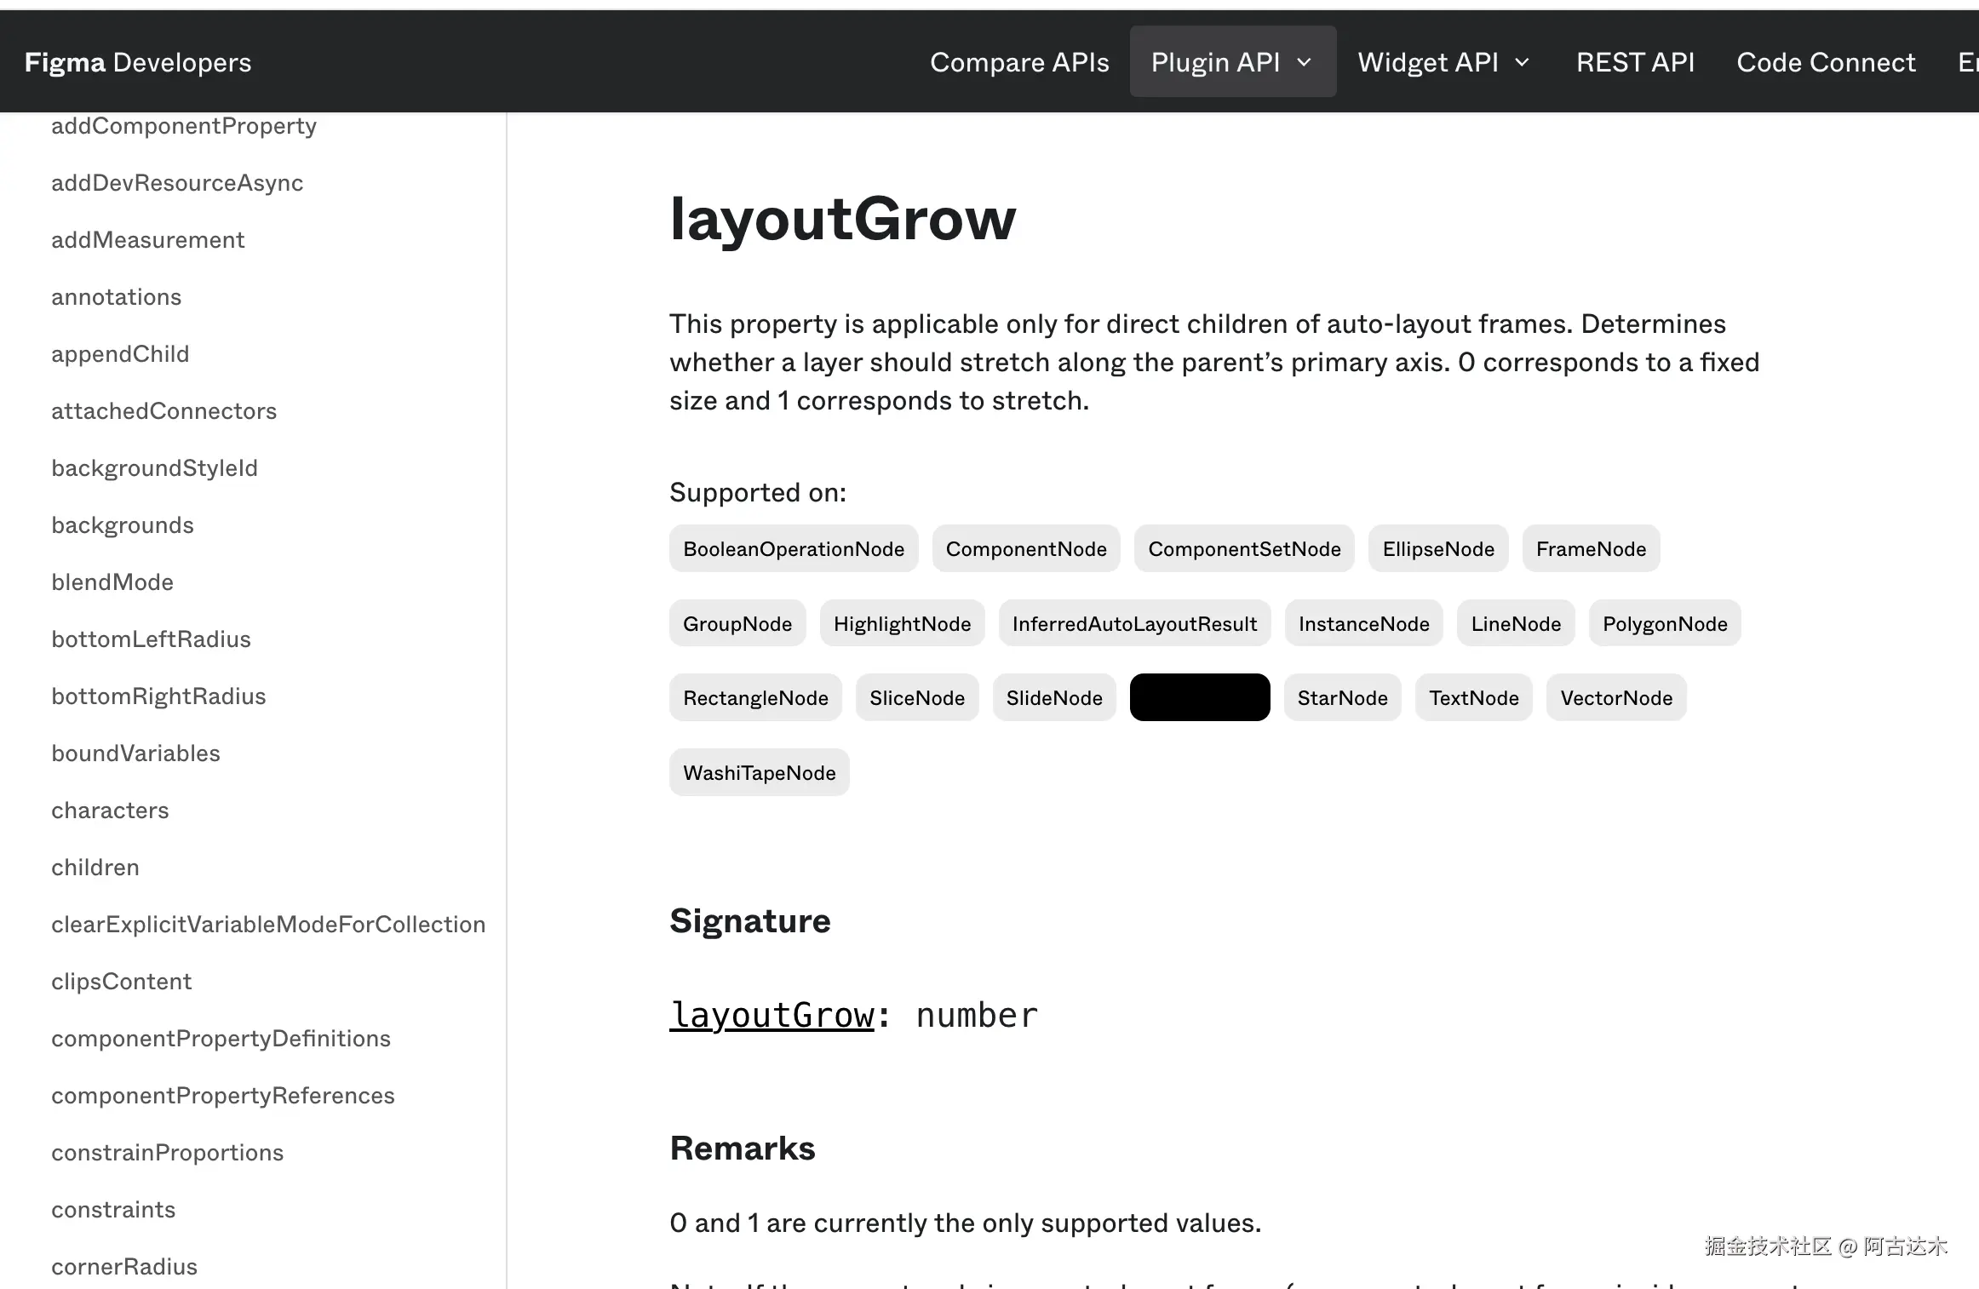The width and height of the screenshot is (1979, 1289).
Task: Click the Figma Developers logo
Action: (138, 62)
